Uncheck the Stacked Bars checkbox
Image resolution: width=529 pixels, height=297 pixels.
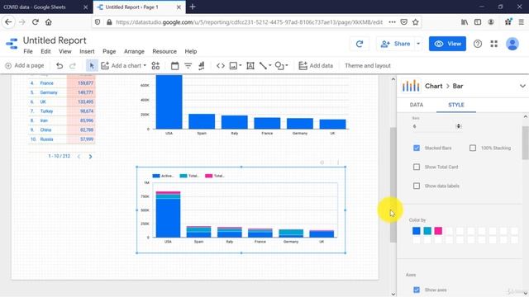pyautogui.click(x=417, y=148)
